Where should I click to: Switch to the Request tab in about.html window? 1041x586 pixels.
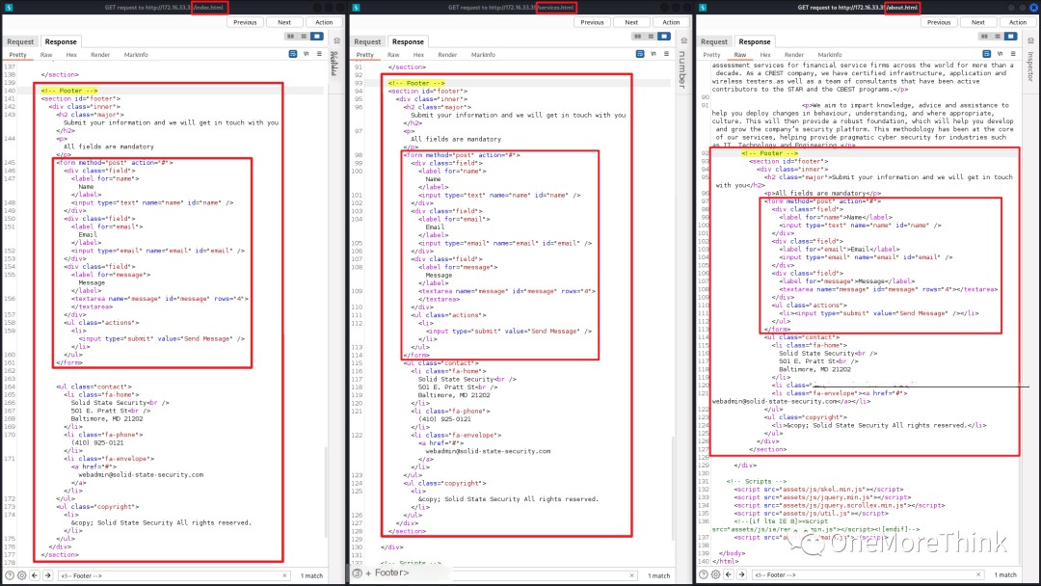(x=714, y=41)
